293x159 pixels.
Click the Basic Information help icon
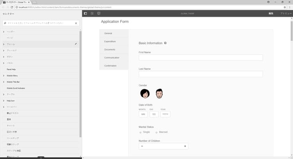coord(165,43)
